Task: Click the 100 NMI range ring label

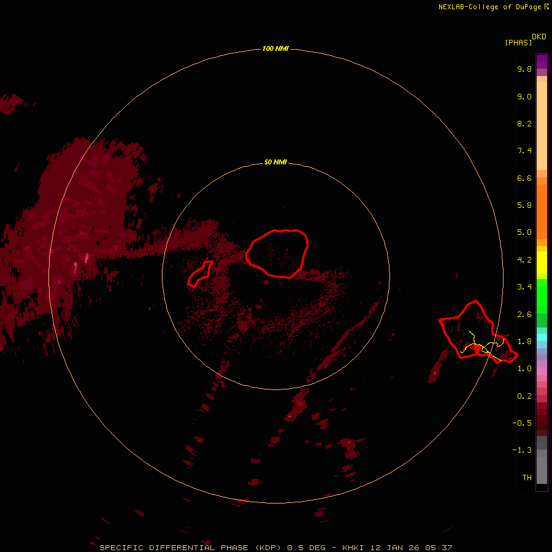Action: point(275,48)
